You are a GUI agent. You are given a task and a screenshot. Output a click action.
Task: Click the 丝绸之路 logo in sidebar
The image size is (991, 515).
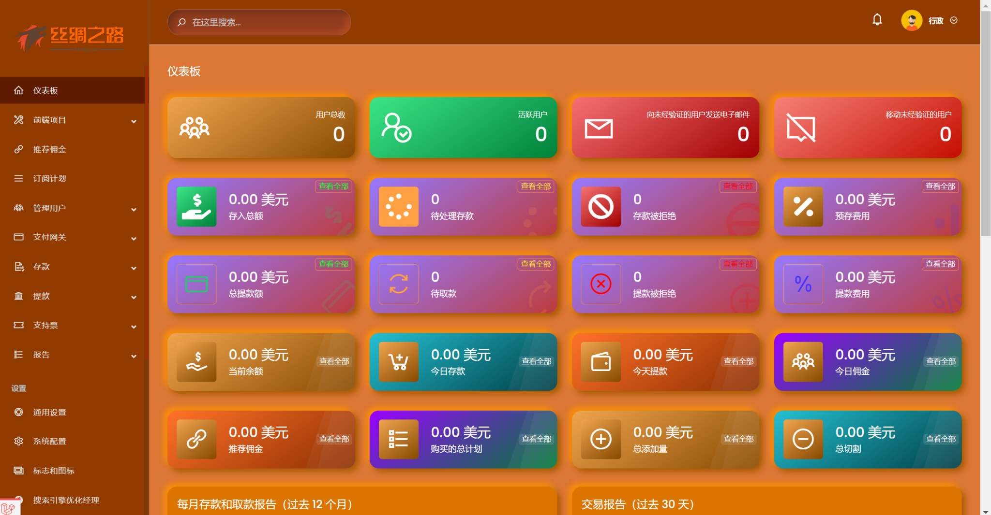[x=69, y=38]
